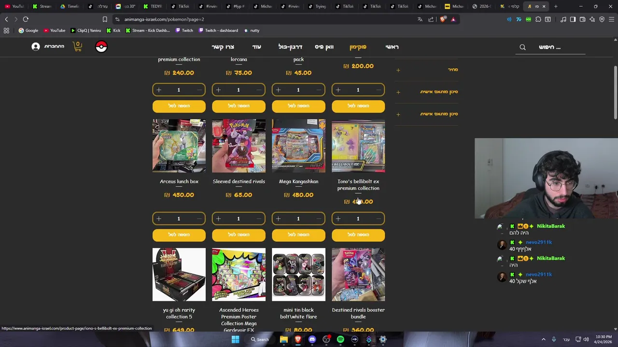
Task: Decrease quantity for Arceus lunch box
Action: [199, 219]
